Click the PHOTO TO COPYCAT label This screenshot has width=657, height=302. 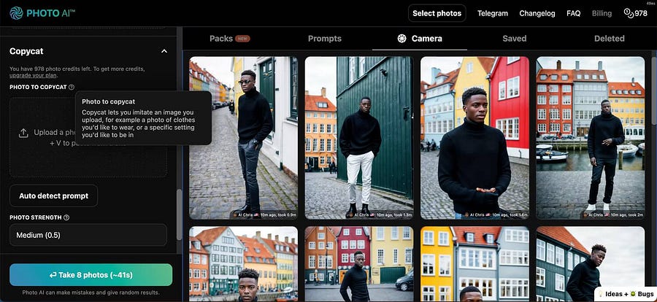(38, 87)
